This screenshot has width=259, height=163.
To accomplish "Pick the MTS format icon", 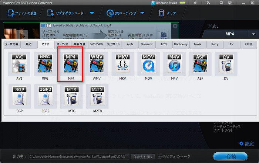I will pos(71,97).
